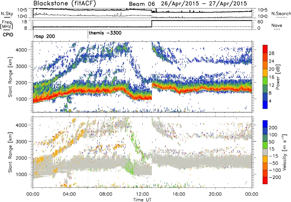Viewport: 291px width, 202px height.
Task: Click the '4000' tick on the power panel axis
Action: pyautogui.click(x=21, y=50)
